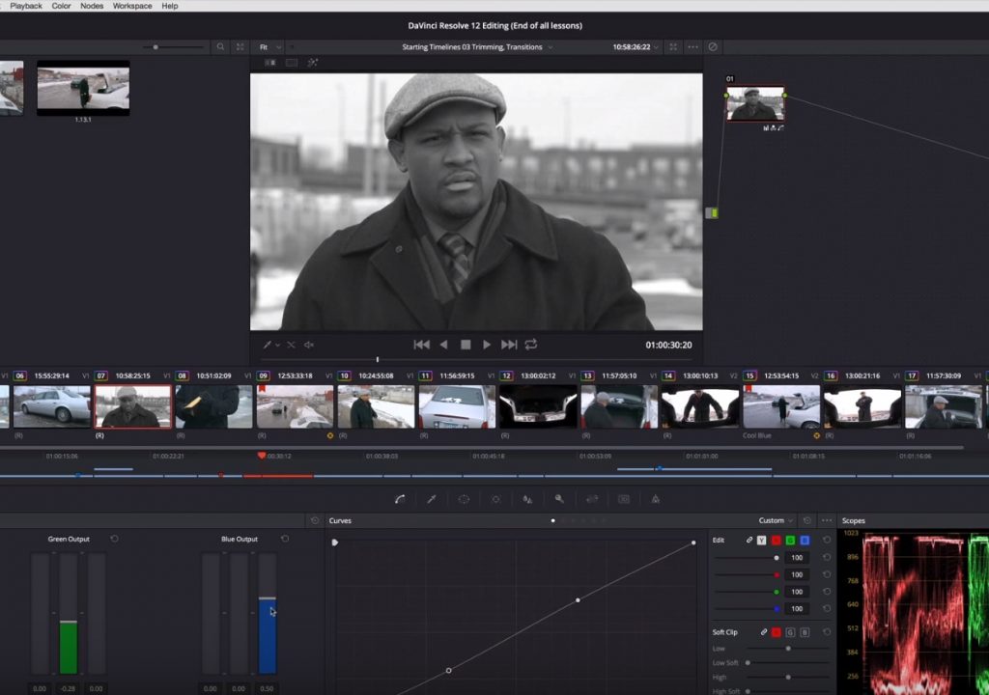Toggle loop playback in the viewer
Screen dimensions: 989x695
tap(531, 345)
